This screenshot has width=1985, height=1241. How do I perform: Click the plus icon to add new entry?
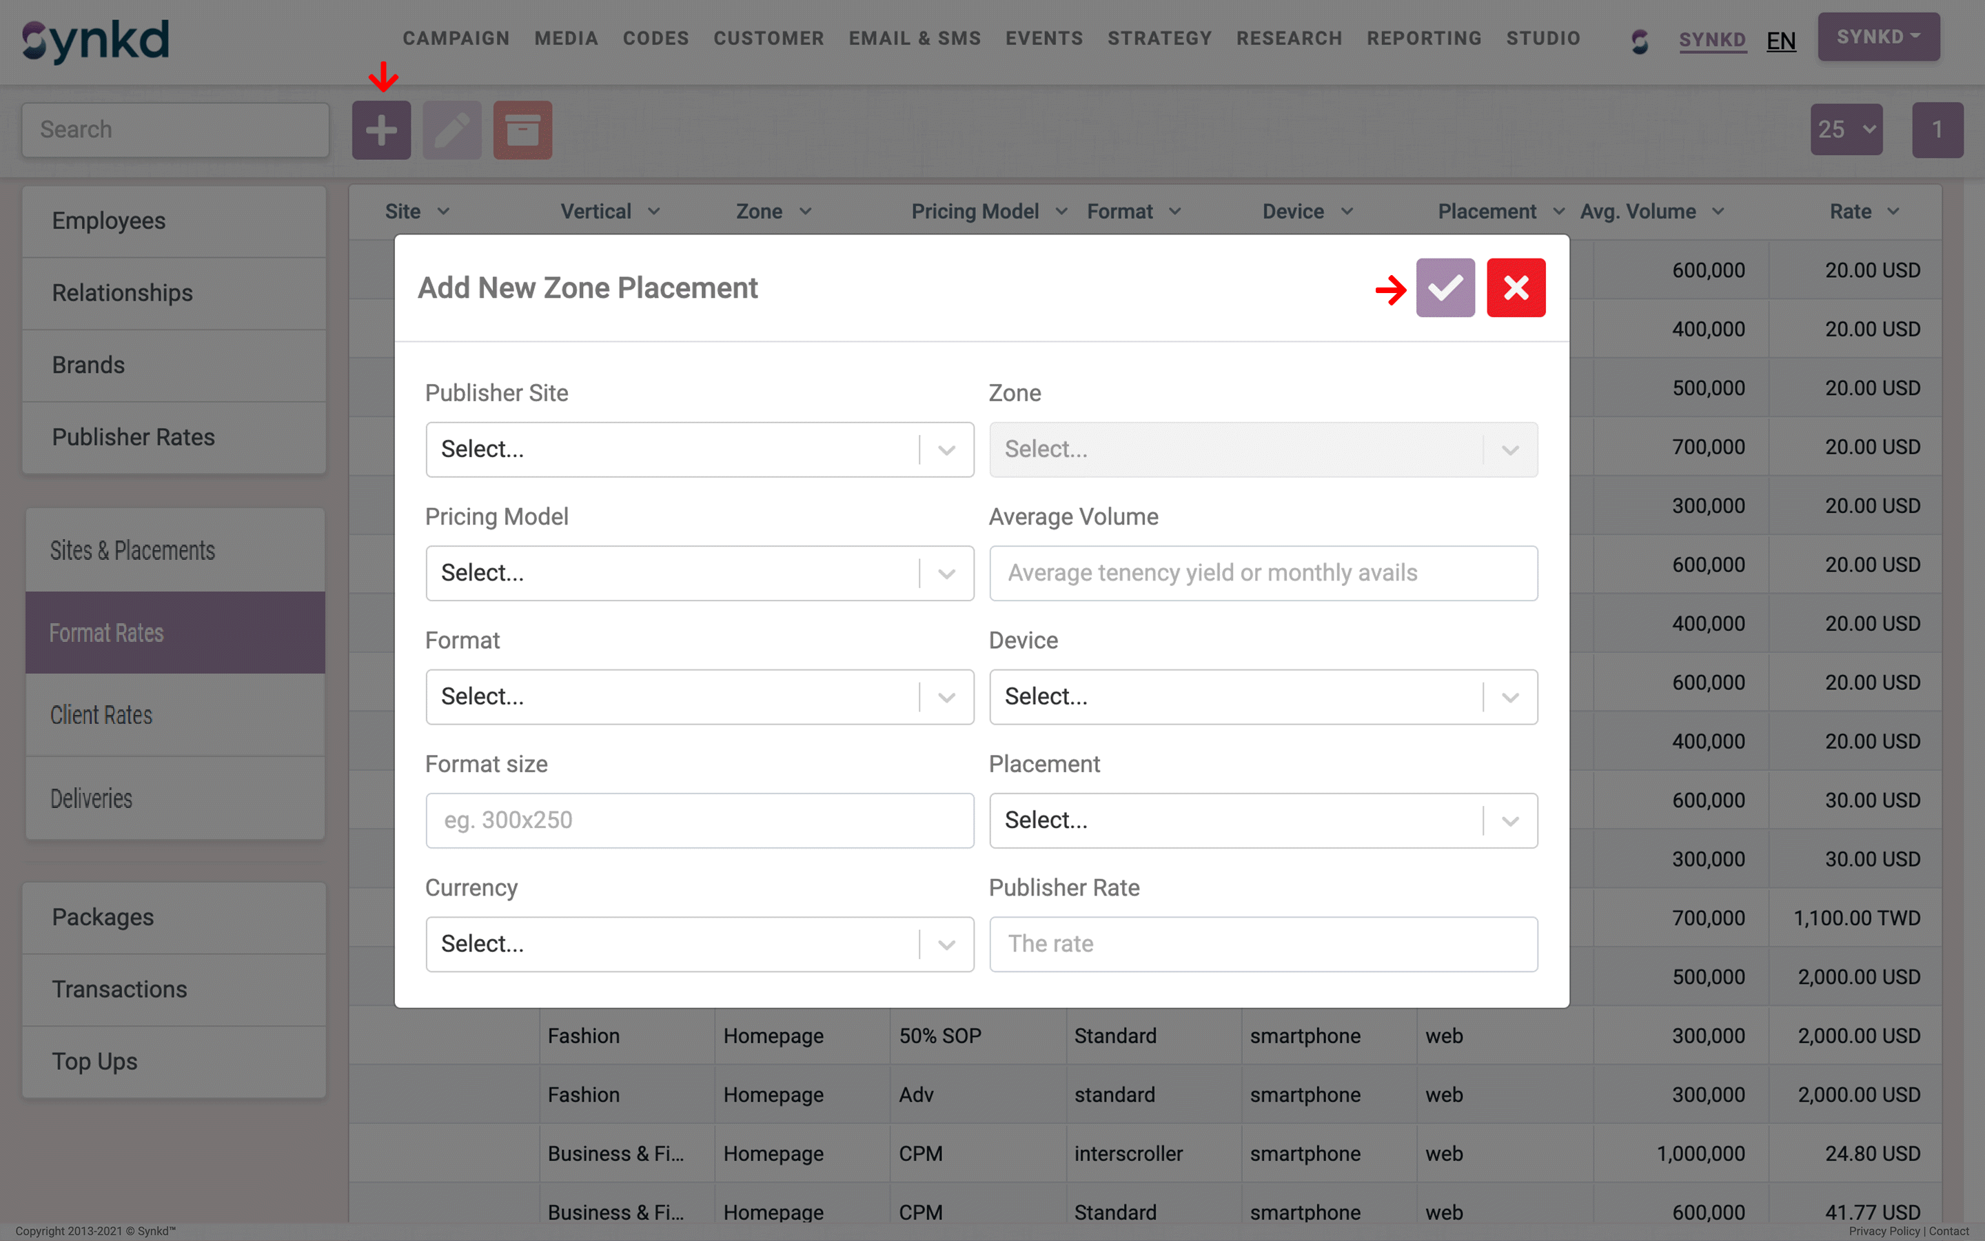[380, 130]
